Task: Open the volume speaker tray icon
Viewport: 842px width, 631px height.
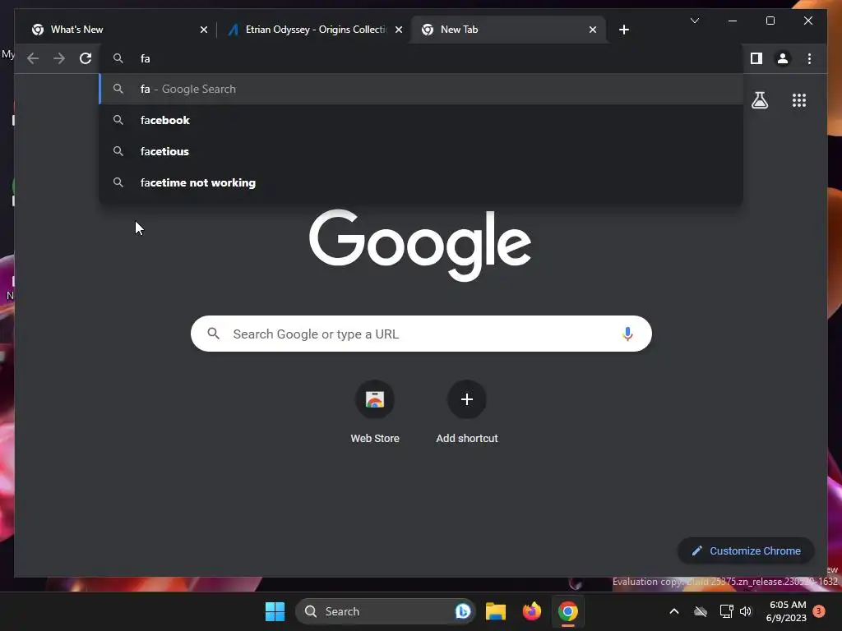Action: 745,611
